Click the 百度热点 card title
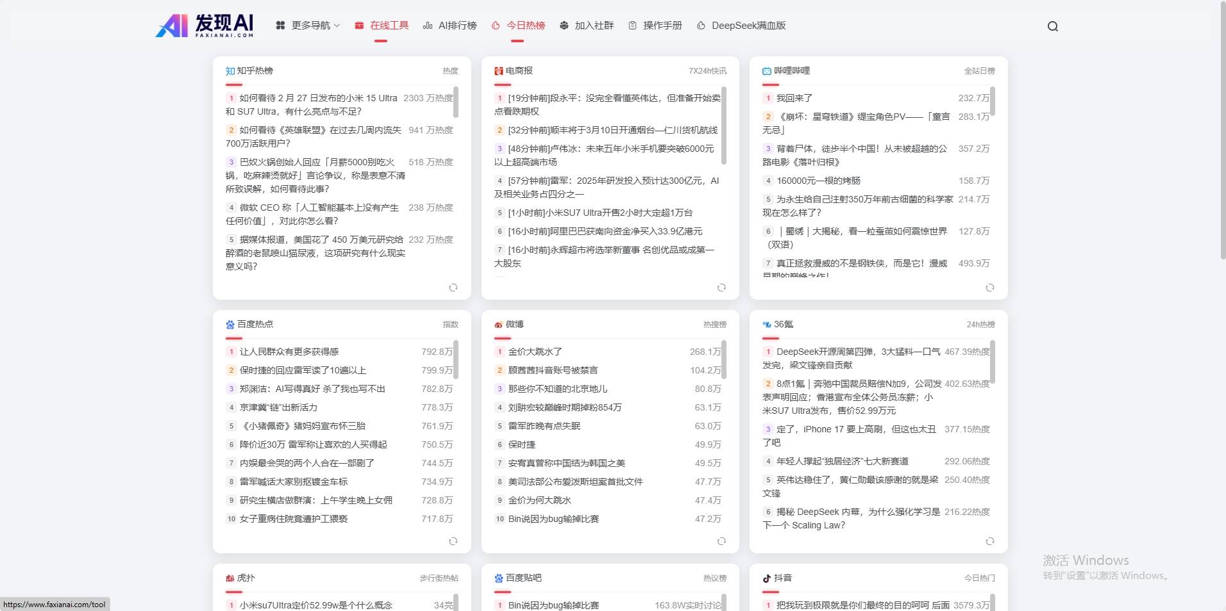 [x=255, y=324]
